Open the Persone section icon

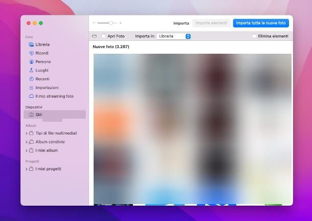tap(31, 62)
